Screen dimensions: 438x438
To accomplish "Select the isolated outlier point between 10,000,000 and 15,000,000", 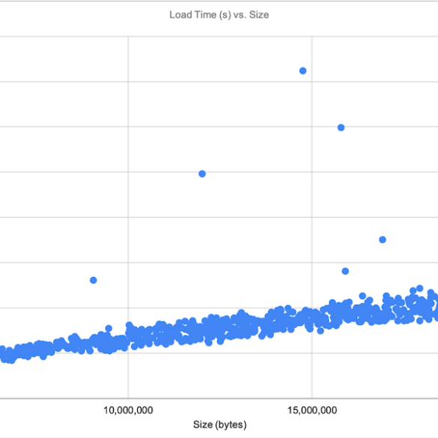I will click(x=202, y=174).
